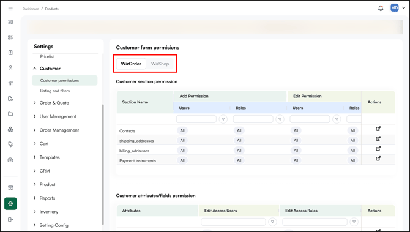Click the Contacts row name
Image resolution: width=410 pixels, height=232 pixels.
pyautogui.click(x=127, y=131)
